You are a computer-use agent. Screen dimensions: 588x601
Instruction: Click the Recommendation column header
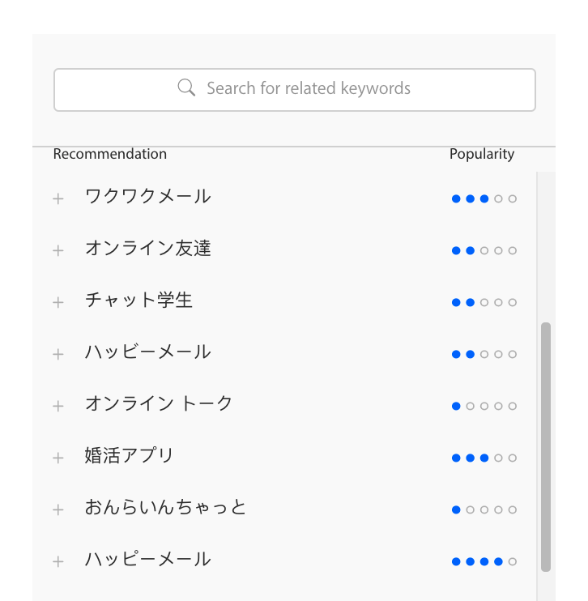pos(110,154)
